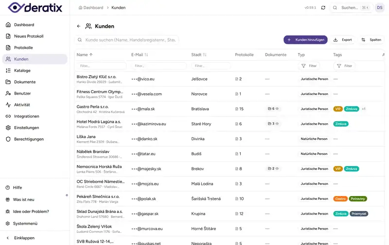Open customer Bistro Zlatý Kľúč s.r.o.
Screen dimensions: 389x245
(x=96, y=77)
